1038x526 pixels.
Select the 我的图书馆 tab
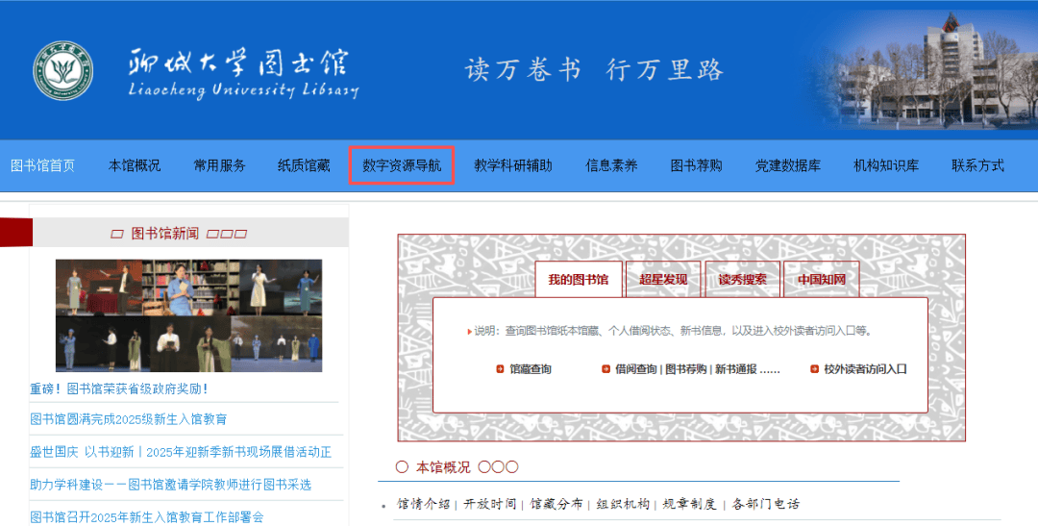(x=579, y=280)
